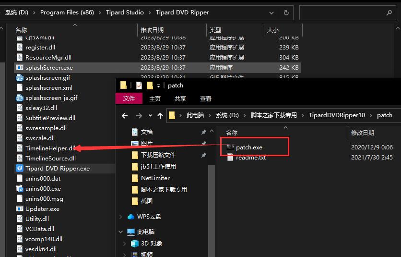The width and height of the screenshot is (401, 257).
Task: Go up one folder level in patch window
Action: (160, 116)
